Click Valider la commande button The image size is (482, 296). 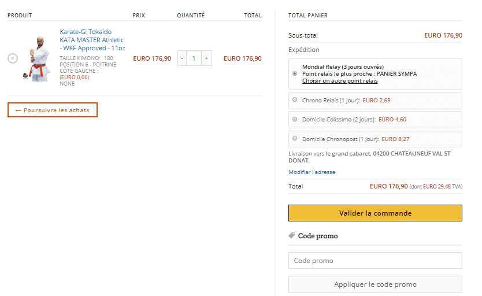click(x=375, y=213)
